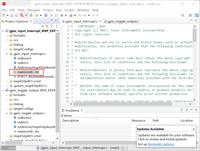Collapse gpio_toggle_output.c tree node
The image size is (200, 151).
pos(7,113)
